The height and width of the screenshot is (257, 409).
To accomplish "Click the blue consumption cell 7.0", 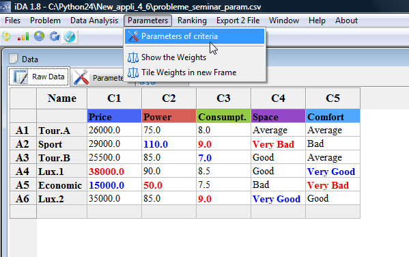I will coord(223,157).
